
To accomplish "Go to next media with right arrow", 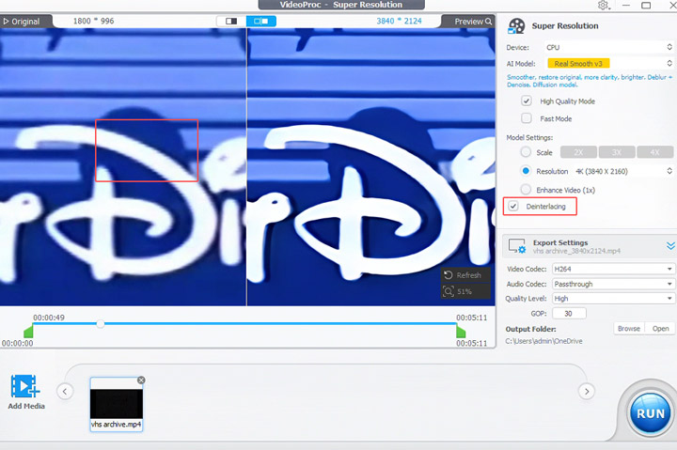I will point(587,392).
